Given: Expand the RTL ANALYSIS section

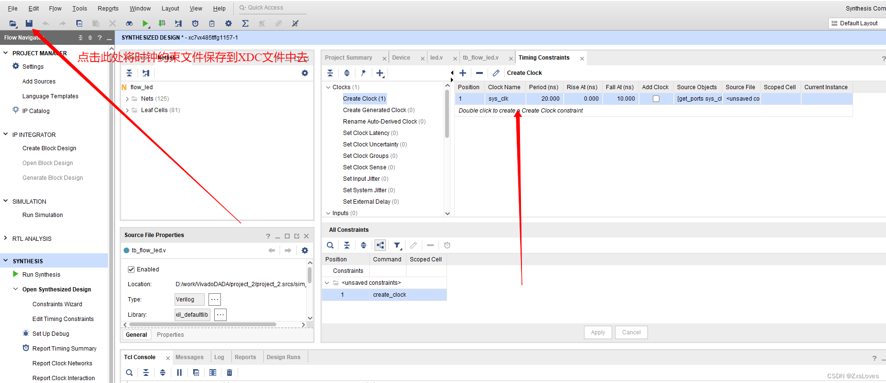Looking at the screenshot, I should pyautogui.click(x=6, y=238).
